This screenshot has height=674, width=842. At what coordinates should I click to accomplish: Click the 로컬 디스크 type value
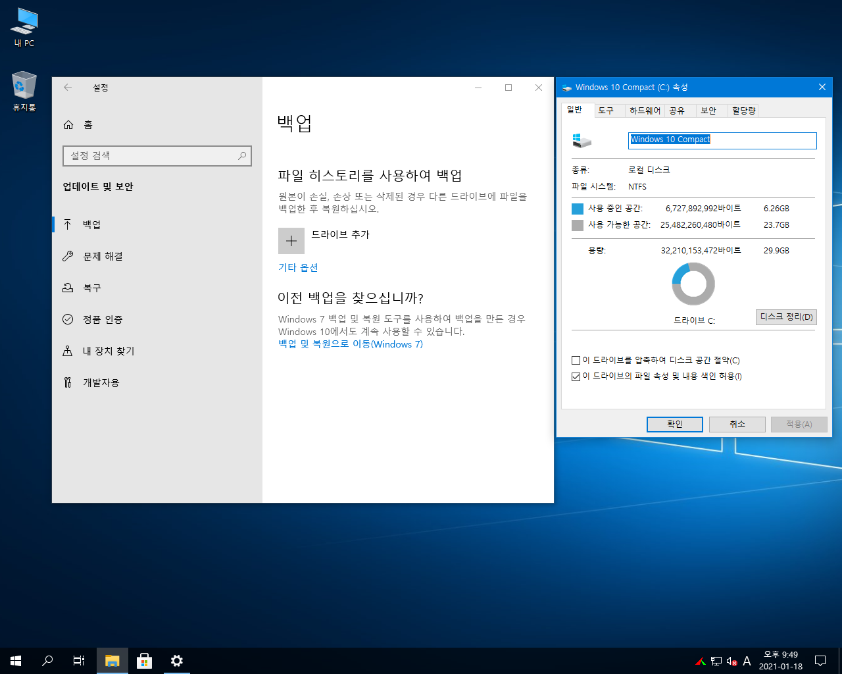tap(649, 170)
